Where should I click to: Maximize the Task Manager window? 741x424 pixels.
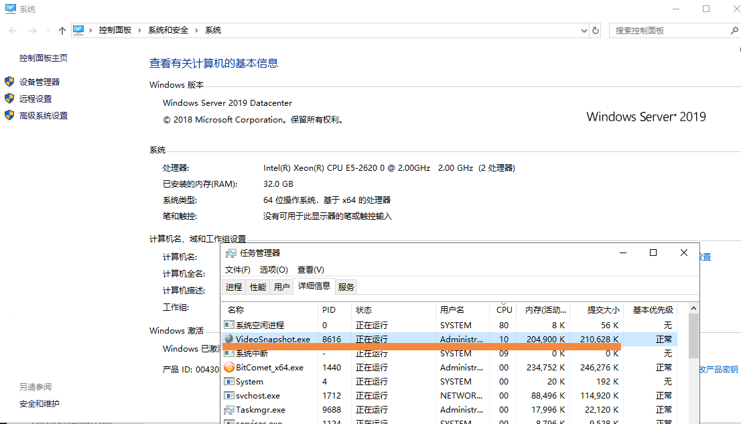(x=653, y=253)
